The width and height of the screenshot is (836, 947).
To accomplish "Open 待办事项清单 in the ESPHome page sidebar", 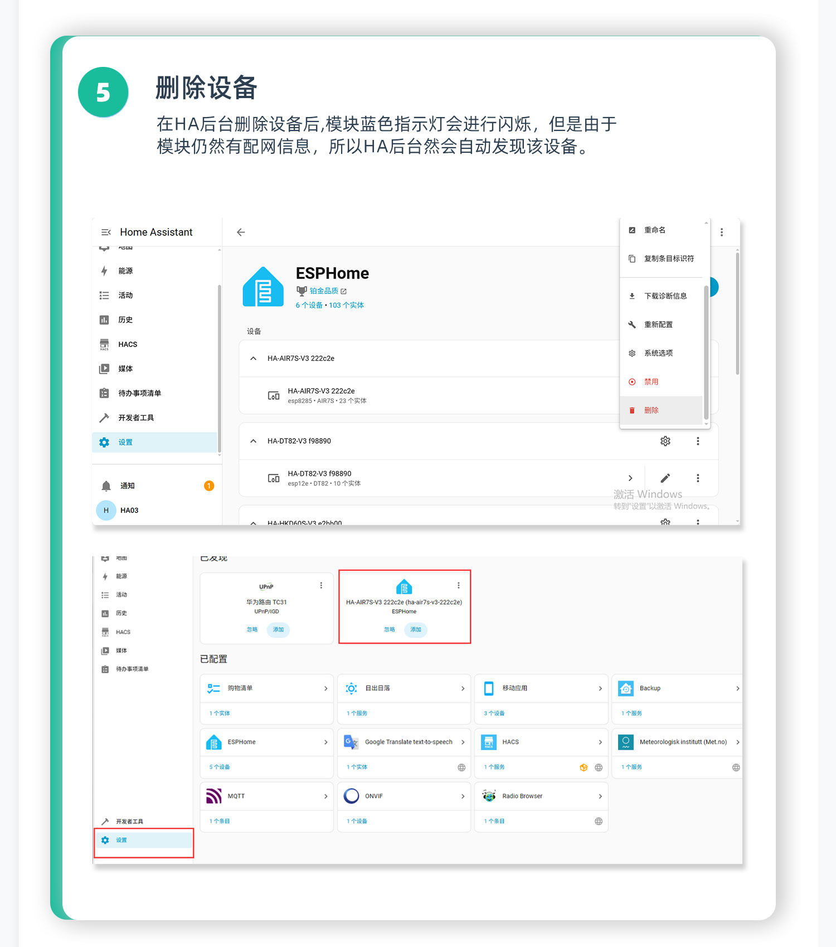I will [155, 394].
